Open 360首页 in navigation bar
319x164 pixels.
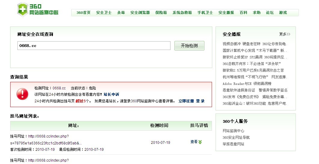tap(83, 13)
